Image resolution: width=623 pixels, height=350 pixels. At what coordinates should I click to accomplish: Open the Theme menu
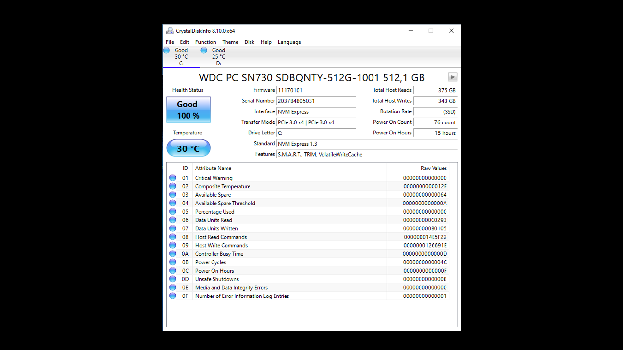pos(230,42)
